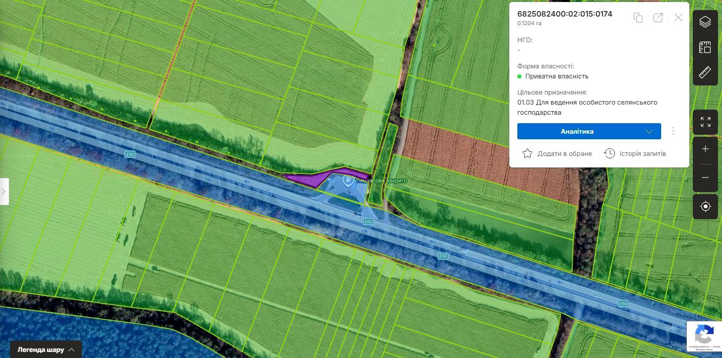722x358 pixels.
Task: Close the parcel info panel
Action: coord(678,18)
